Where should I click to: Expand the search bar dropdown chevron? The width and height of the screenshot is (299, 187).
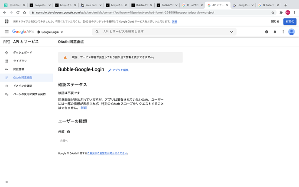(x=231, y=32)
